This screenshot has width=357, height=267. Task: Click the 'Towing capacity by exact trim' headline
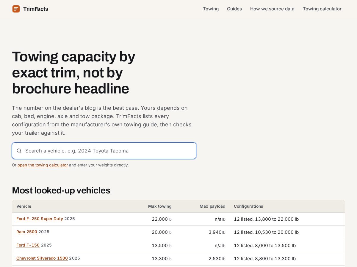coord(73,72)
